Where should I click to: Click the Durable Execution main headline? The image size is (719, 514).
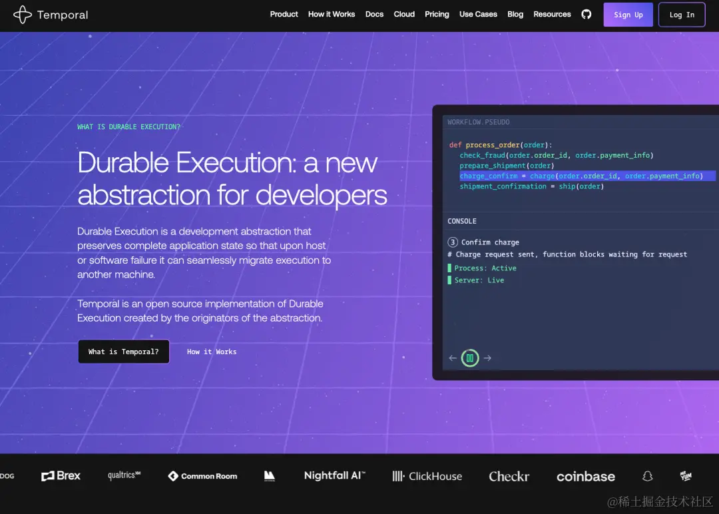tap(232, 179)
